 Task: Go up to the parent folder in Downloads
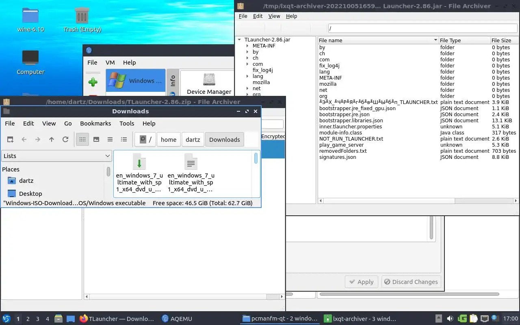point(52,139)
